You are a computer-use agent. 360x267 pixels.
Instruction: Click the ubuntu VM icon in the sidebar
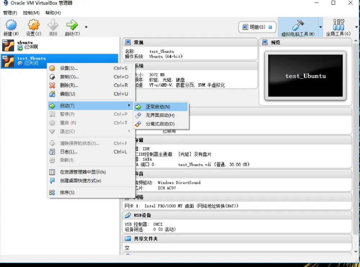click(8, 45)
